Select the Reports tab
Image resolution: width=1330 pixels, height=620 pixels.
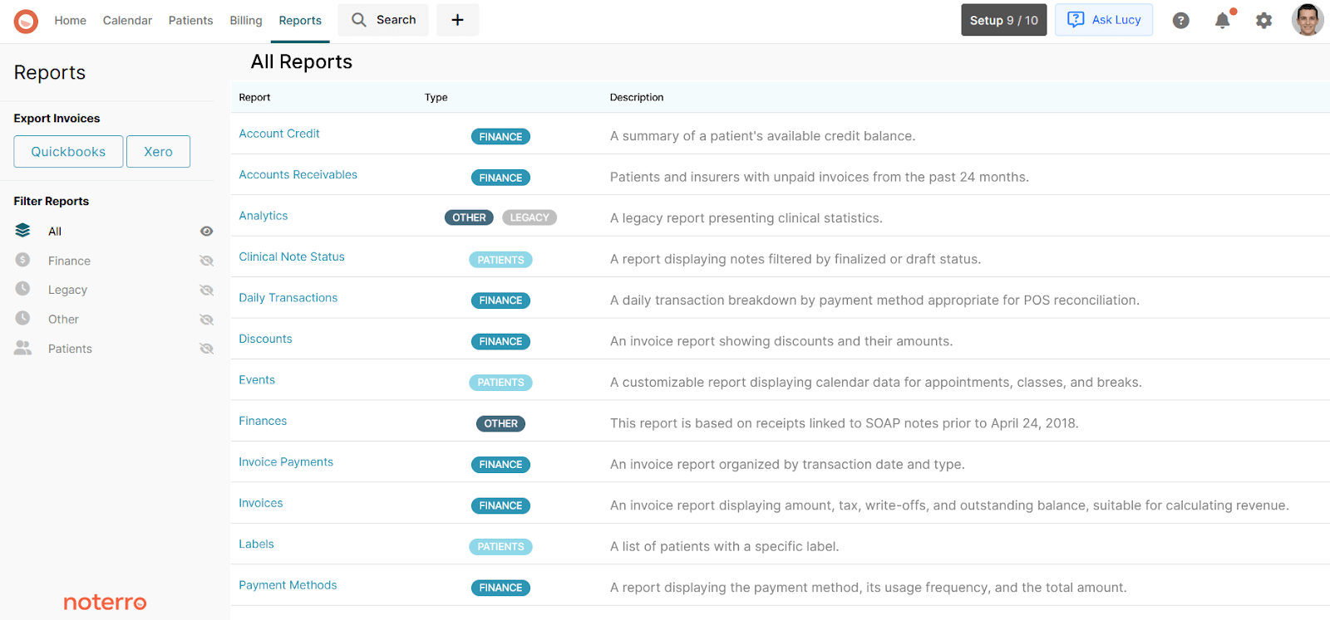point(300,21)
